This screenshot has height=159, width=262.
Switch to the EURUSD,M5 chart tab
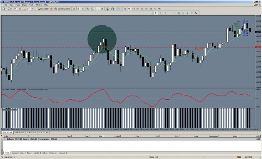pyautogui.click(x=43, y=133)
